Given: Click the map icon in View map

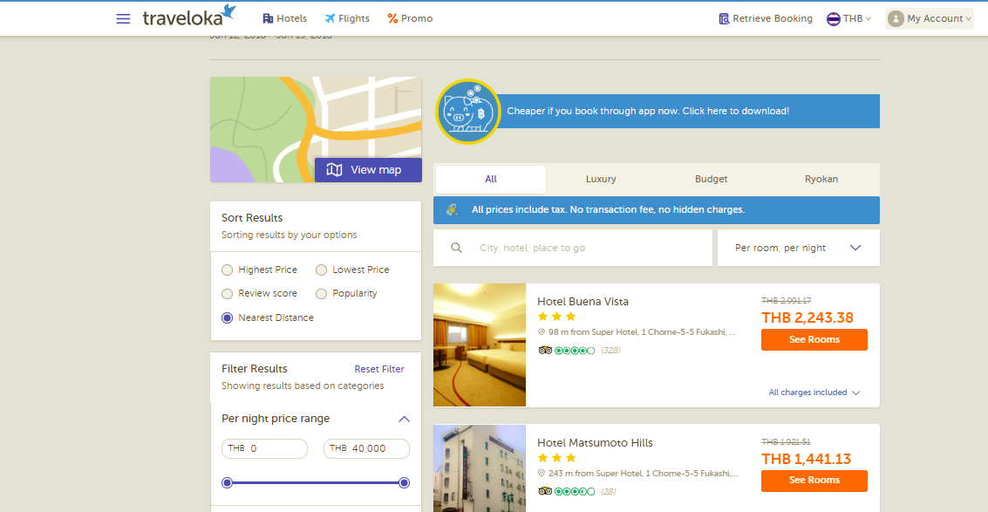Looking at the screenshot, I should pyautogui.click(x=335, y=169).
